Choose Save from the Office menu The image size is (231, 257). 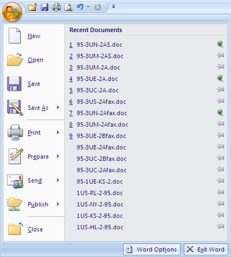click(34, 84)
